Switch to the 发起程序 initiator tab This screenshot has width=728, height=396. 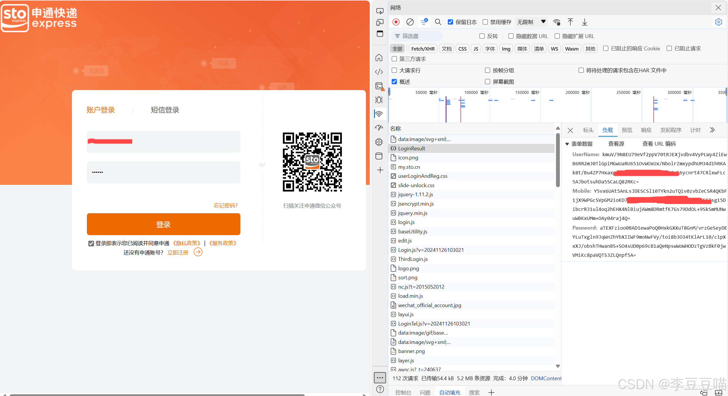pyautogui.click(x=671, y=130)
